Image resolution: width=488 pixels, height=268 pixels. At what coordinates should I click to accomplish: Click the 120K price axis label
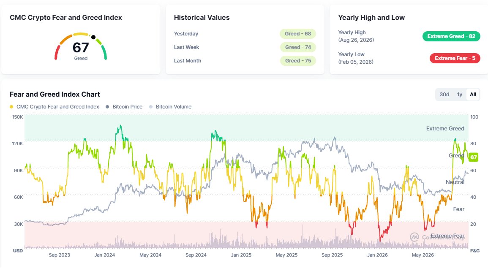[x=17, y=143]
